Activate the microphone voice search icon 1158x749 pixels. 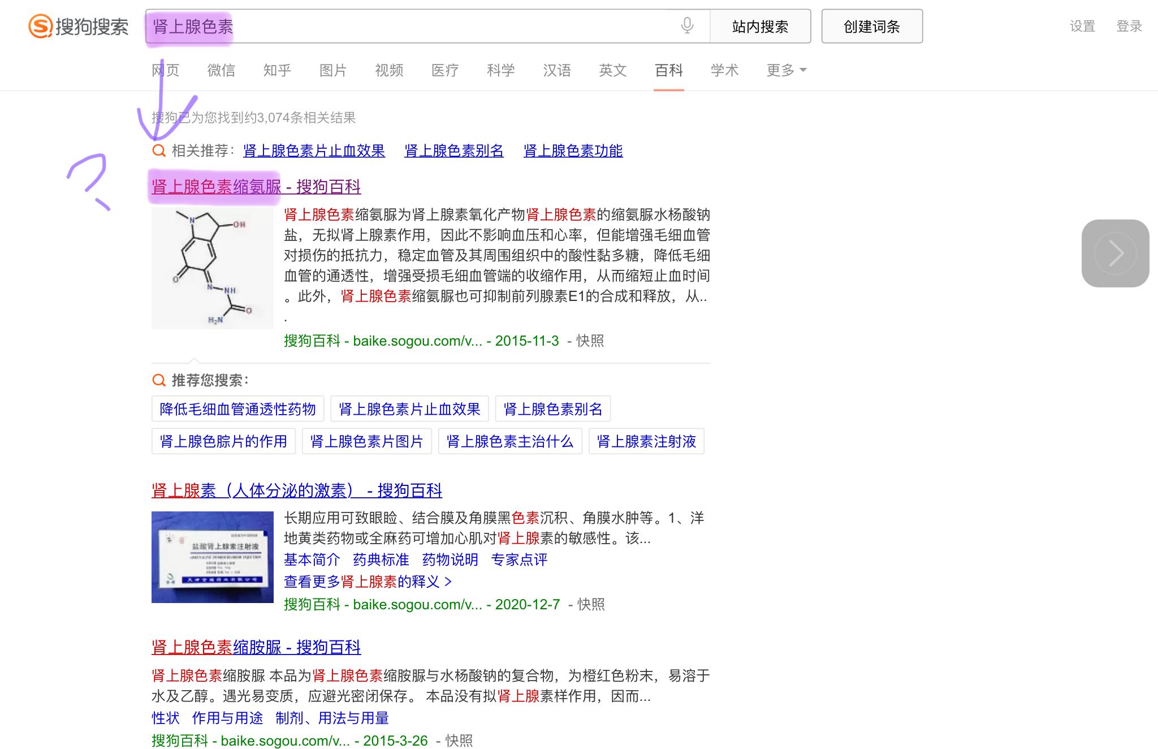[x=687, y=26]
